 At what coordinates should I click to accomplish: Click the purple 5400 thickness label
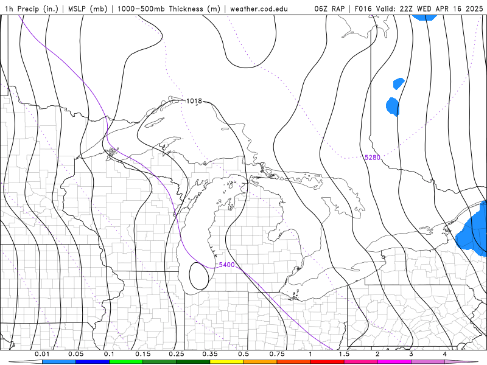click(226, 265)
